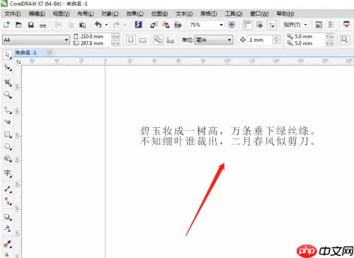The width and height of the screenshot is (354, 258).
Task: Click the New document icon
Action: (x=6, y=25)
